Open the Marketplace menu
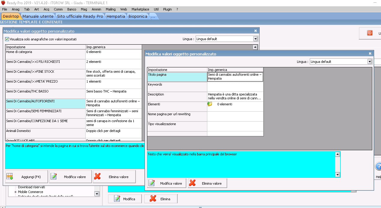The image size is (381, 208). (x=140, y=9)
